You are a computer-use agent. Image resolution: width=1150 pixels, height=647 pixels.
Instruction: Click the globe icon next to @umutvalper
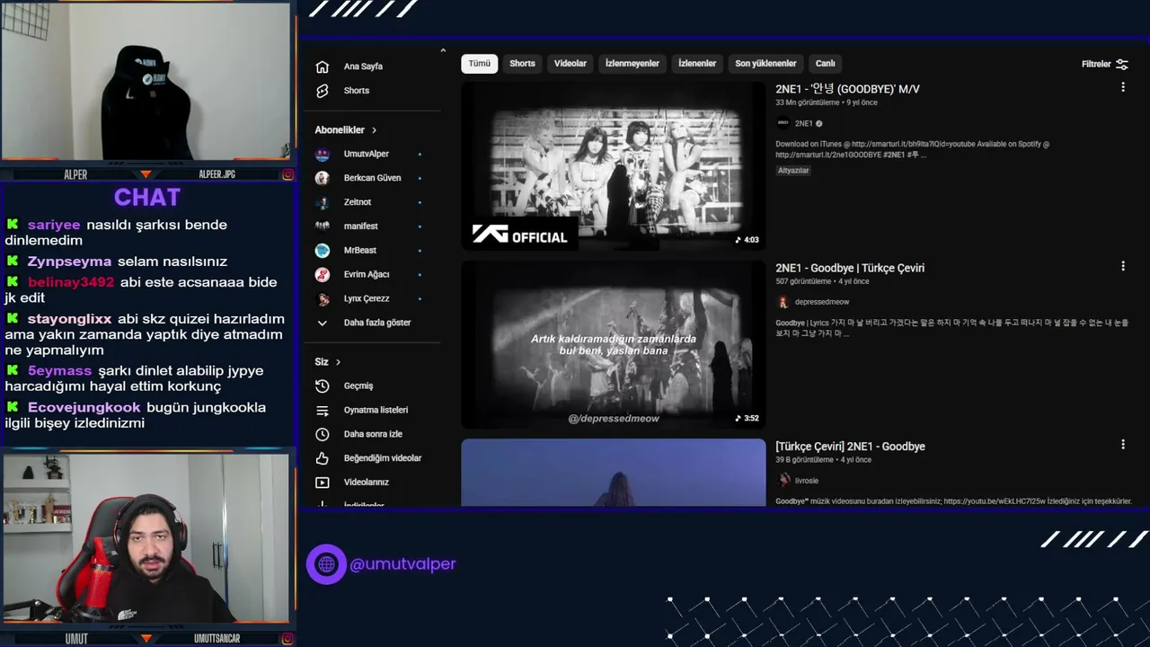click(326, 564)
